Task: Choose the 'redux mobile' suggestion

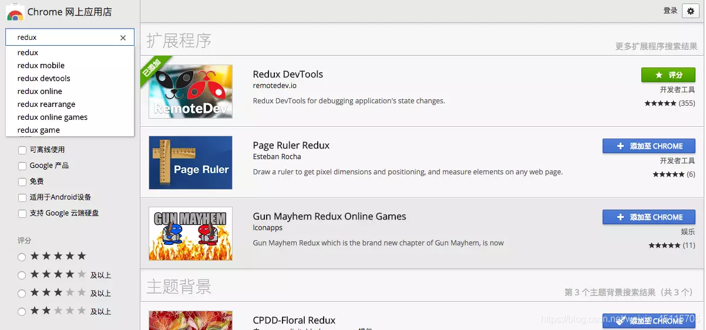Action: point(70,65)
